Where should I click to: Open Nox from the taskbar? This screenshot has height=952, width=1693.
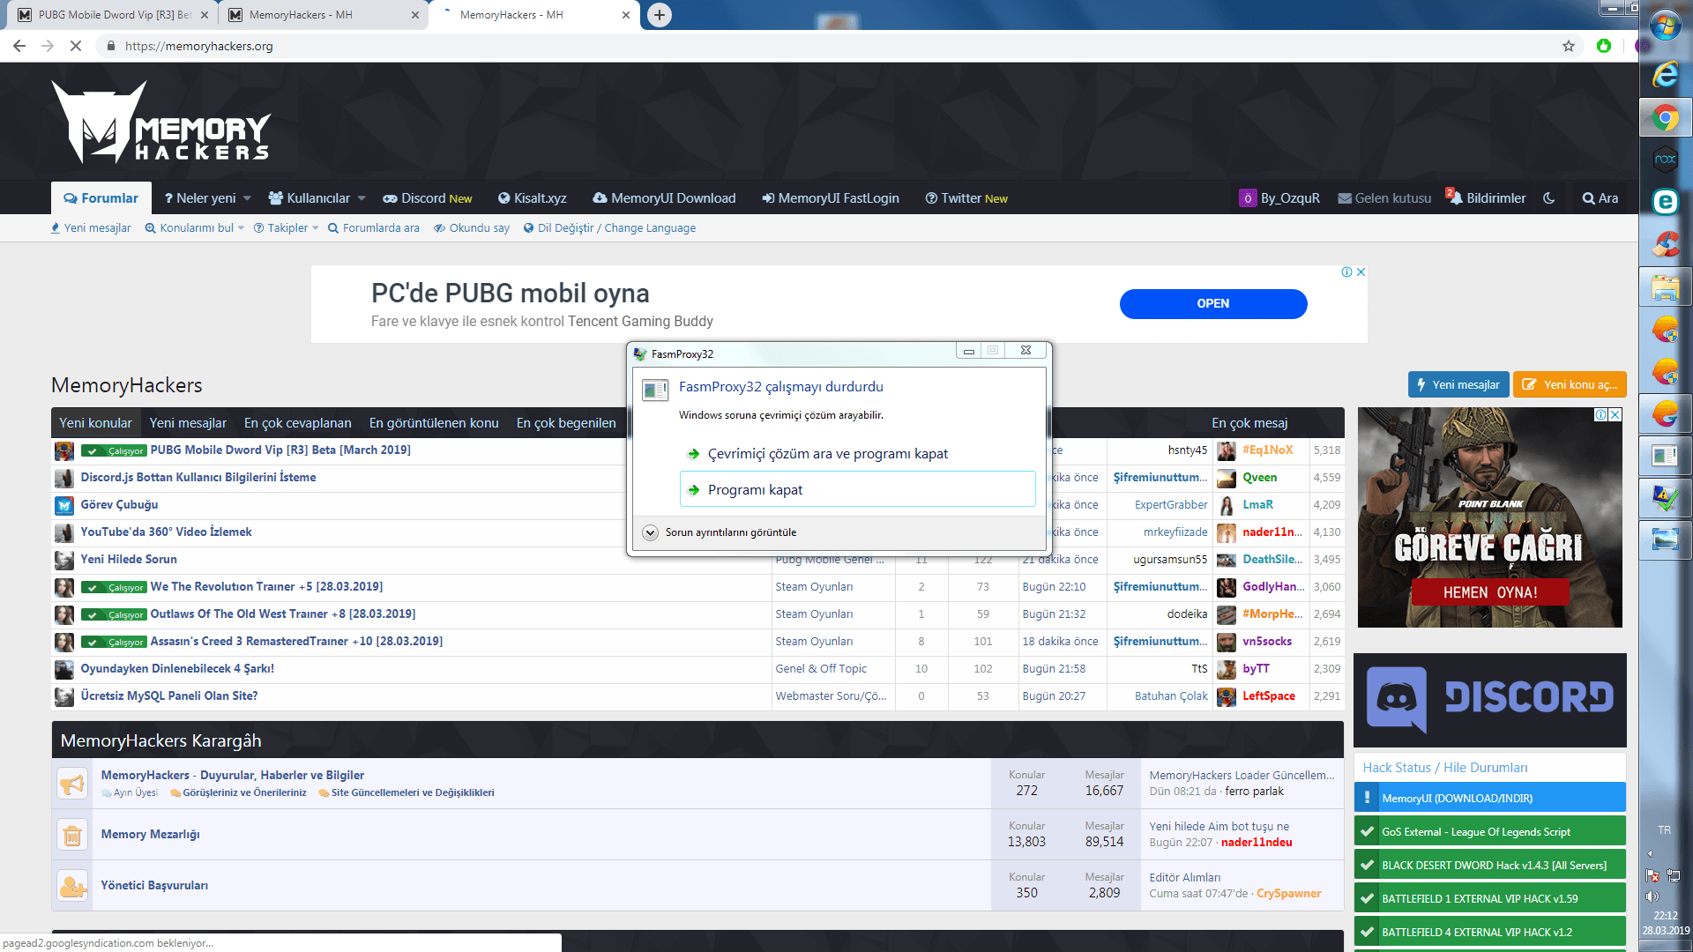point(1666,160)
